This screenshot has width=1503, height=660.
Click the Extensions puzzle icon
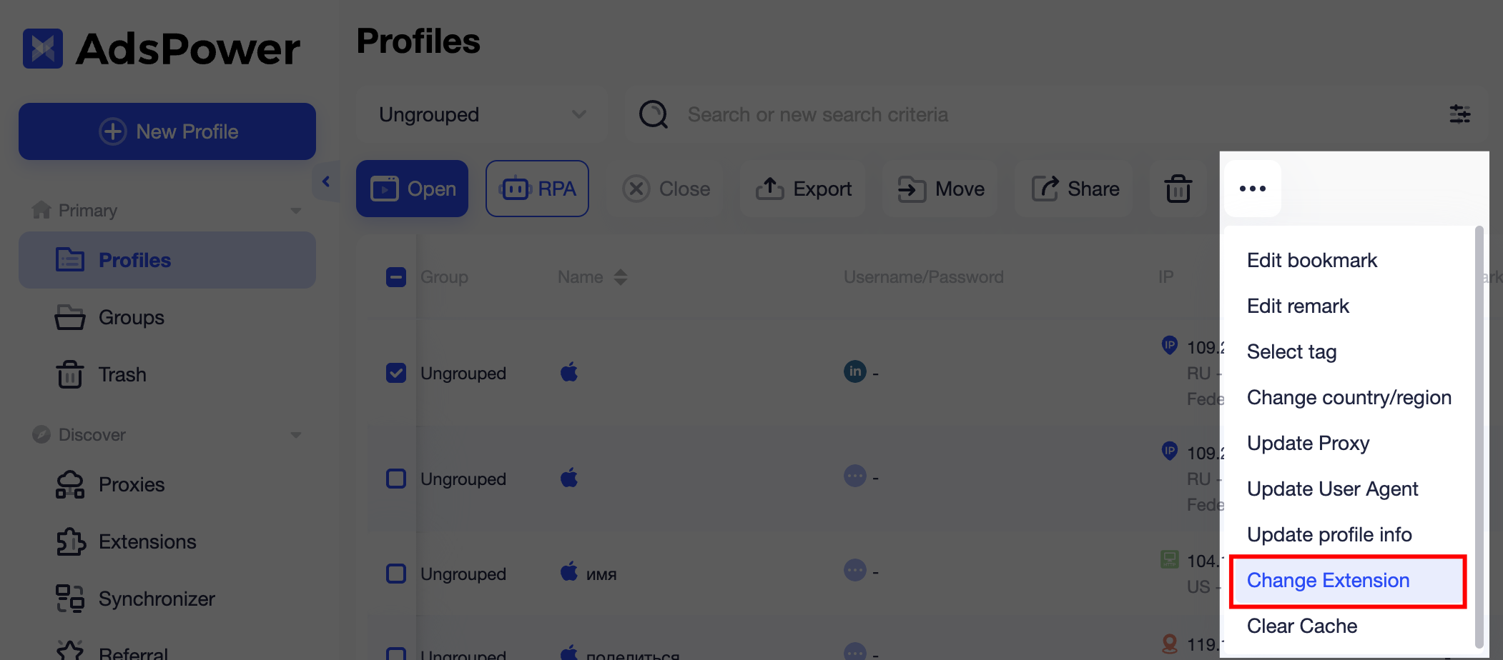point(72,541)
